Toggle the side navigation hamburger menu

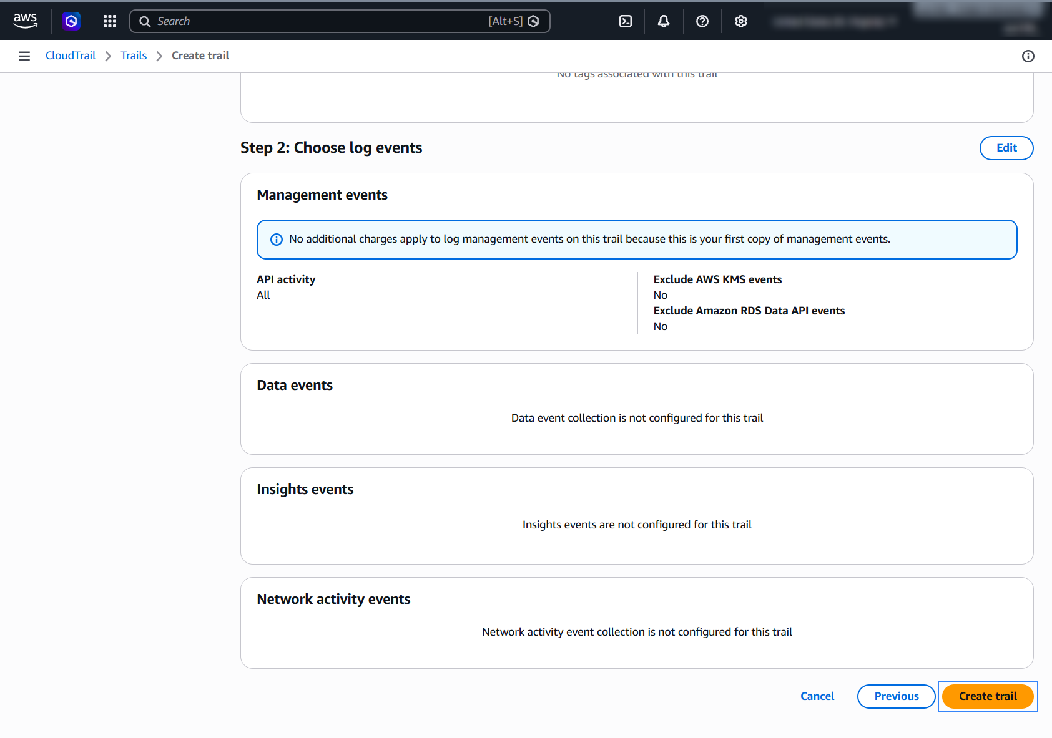[24, 56]
